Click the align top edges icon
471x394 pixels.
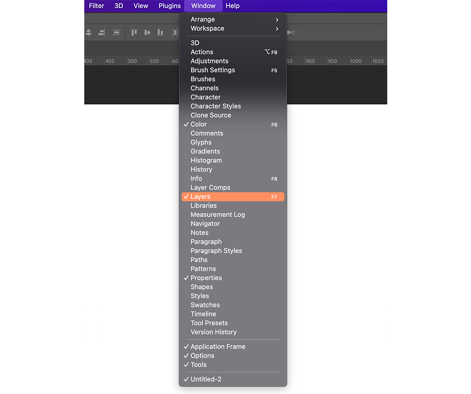pyautogui.click(x=134, y=33)
